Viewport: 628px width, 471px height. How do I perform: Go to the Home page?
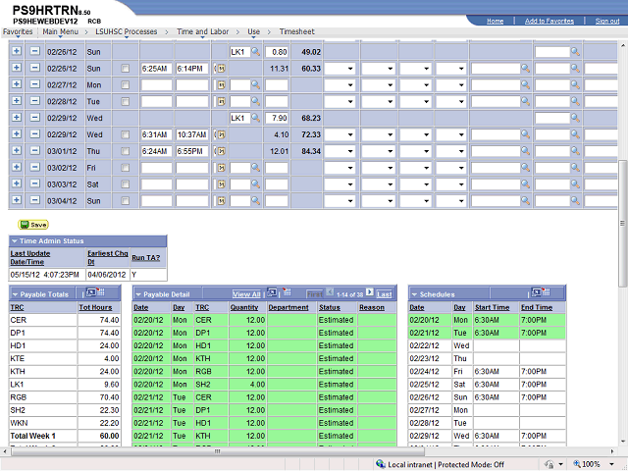tap(495, 21)
